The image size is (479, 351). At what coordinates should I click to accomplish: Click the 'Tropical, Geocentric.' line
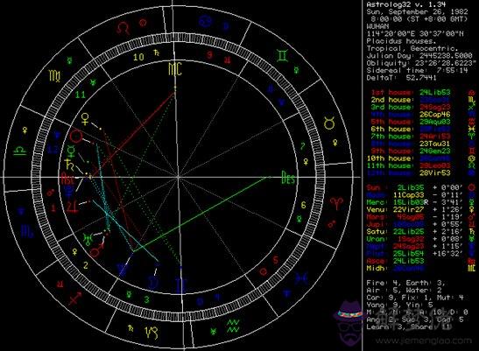click(412, 48)
